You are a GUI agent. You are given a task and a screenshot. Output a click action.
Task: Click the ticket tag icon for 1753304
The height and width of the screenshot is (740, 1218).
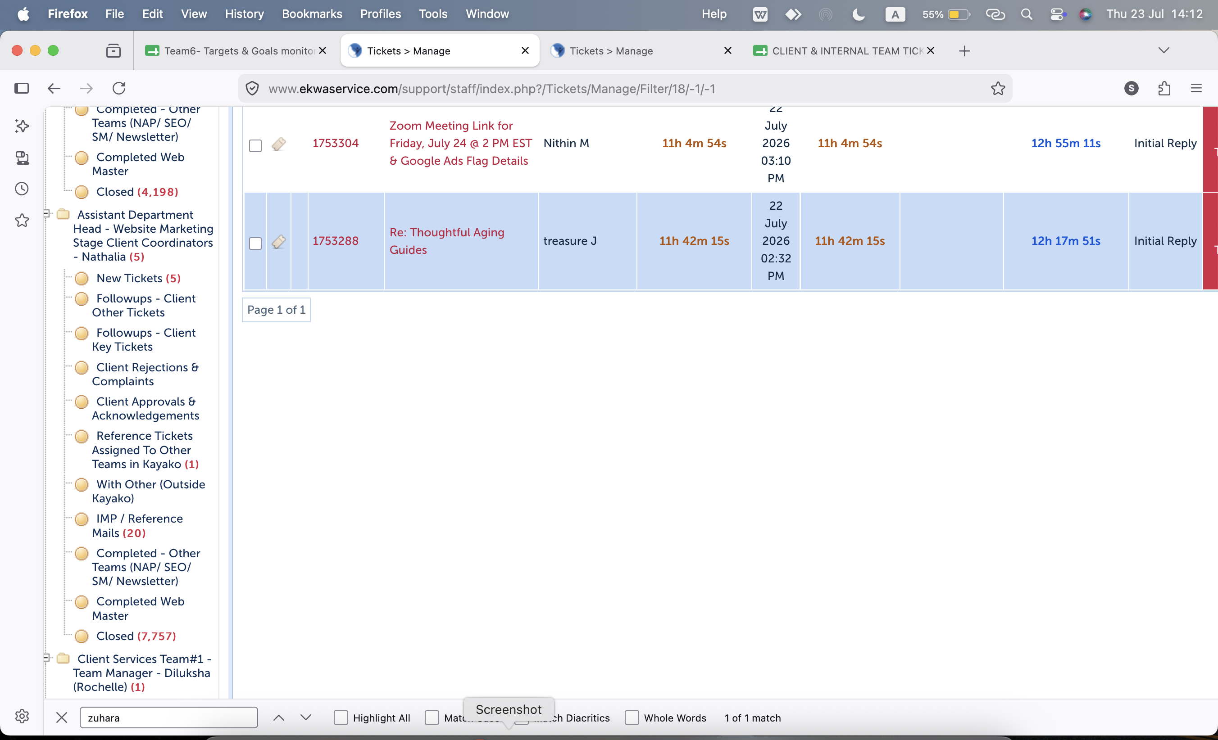(279, 144)
